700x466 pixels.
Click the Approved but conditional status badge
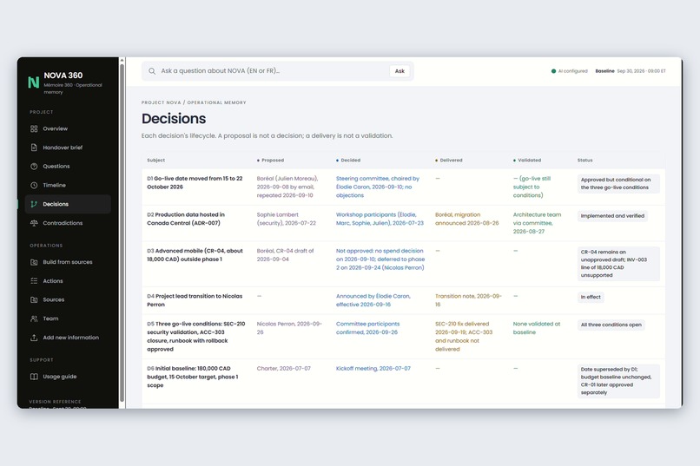[x=618, y=184]
